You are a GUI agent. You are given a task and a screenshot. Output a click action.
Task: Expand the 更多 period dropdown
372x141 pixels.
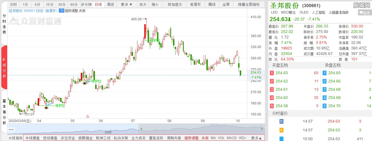click(127, 4)
